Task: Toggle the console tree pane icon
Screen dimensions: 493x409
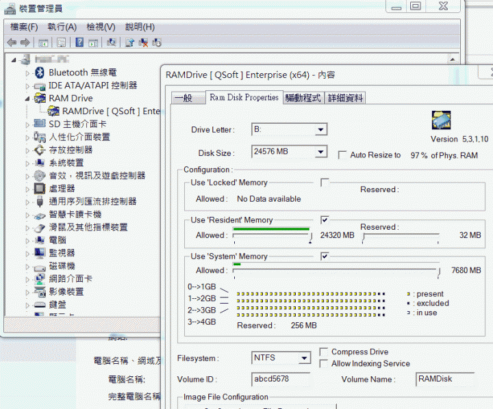Action: (x=43, y=42)
